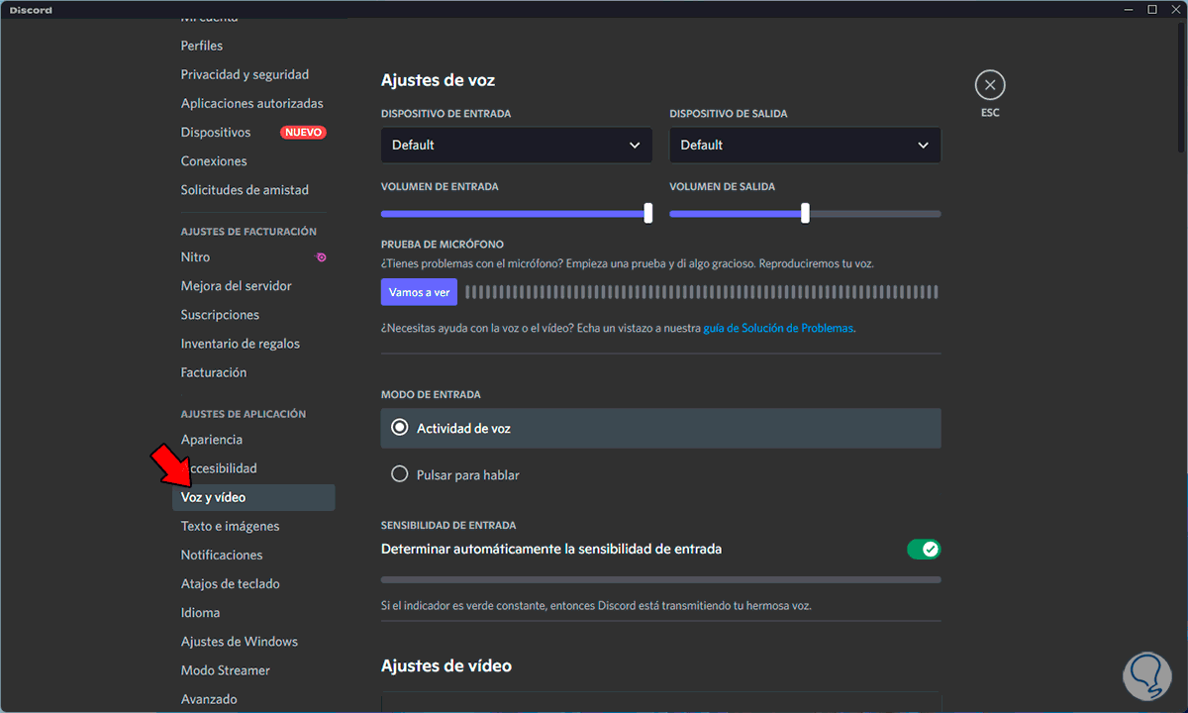Click the Ajustes de voz heading
This screenshot has height=713, width=1188.
click(438, 80)
